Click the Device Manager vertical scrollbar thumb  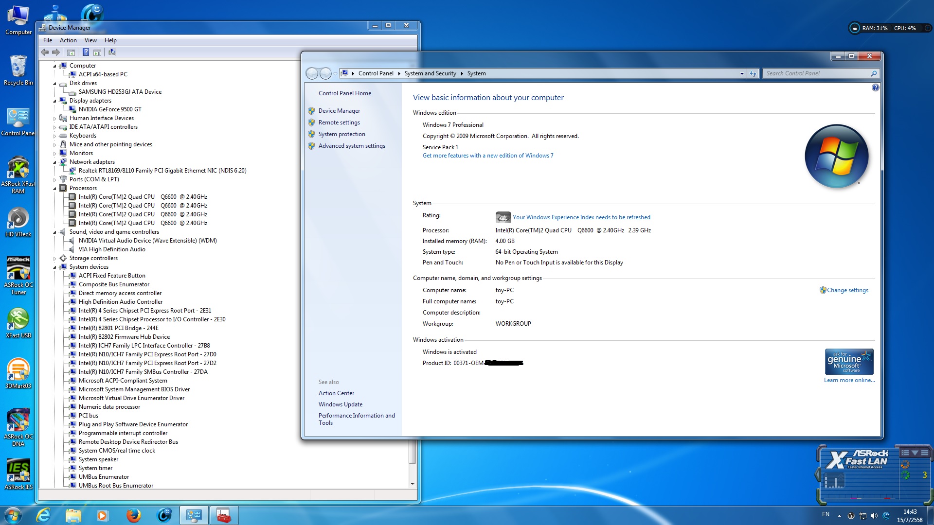[x=413, y=452]
